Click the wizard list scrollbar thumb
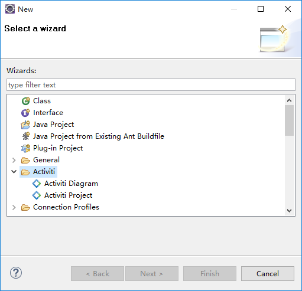Screen dimensions: 302x291 pos(289,120)
